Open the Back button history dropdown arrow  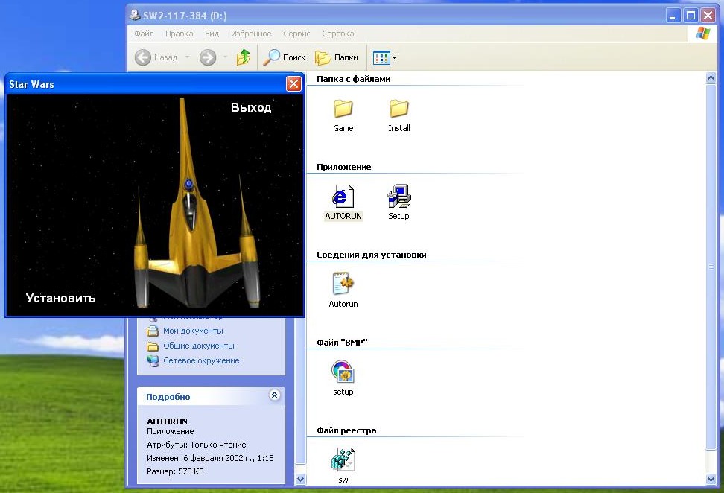coord(187,57)
